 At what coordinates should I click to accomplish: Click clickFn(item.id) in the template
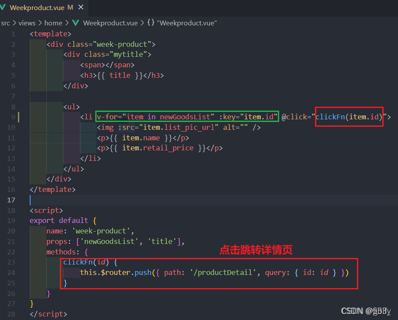pyautogui.click(x=349, y=117)
